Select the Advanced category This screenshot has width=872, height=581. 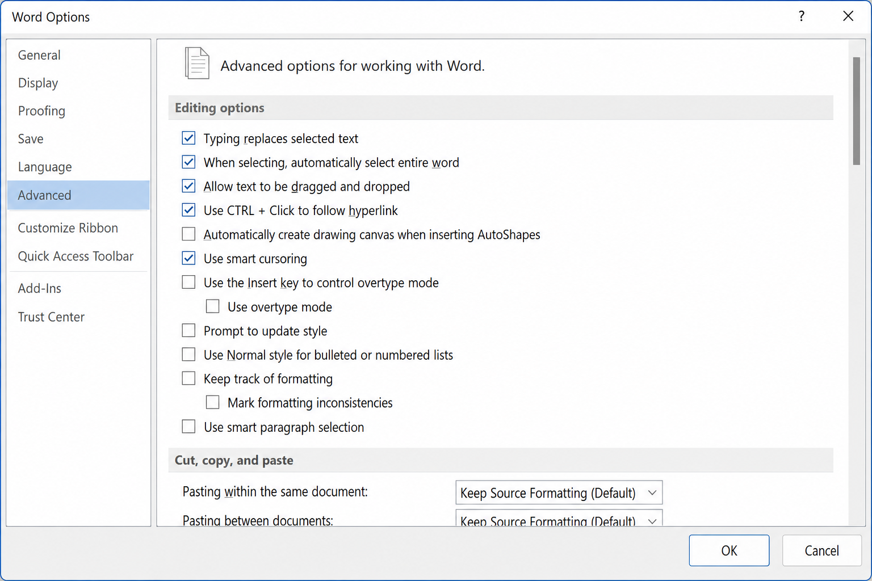[x=78, y=195]
